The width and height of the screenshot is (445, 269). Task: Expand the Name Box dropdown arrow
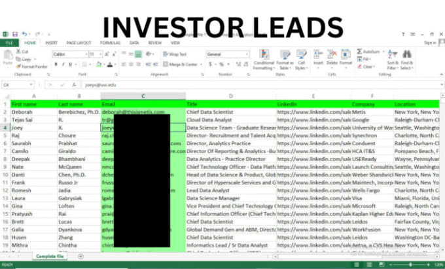click(x=31, y=84)
